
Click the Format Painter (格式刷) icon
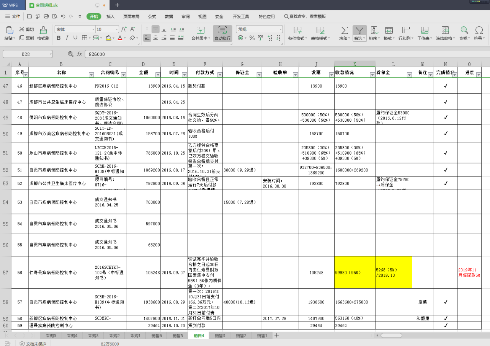click(43, 31)
